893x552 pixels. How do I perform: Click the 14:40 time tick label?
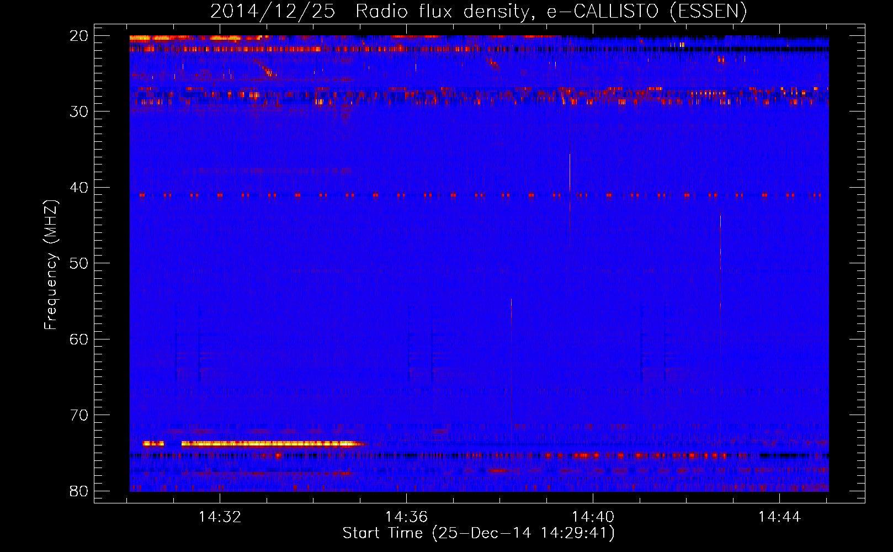593,517
